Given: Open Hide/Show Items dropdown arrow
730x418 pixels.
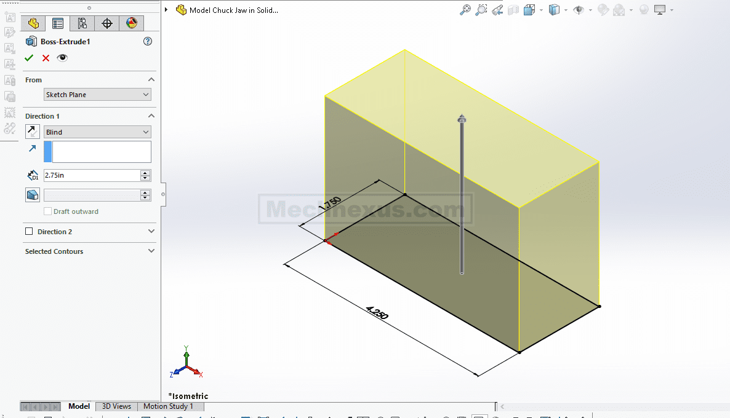Looking at the screenshot, I should click(590, 10).
